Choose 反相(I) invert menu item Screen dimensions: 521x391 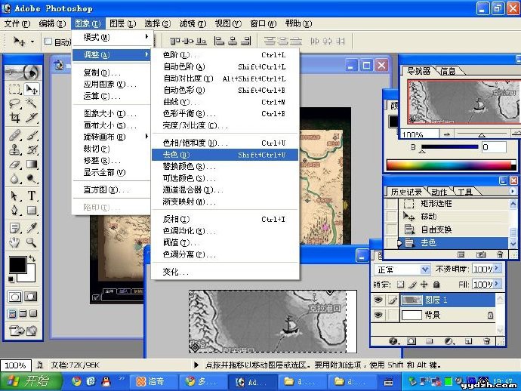tap(225, 219)
